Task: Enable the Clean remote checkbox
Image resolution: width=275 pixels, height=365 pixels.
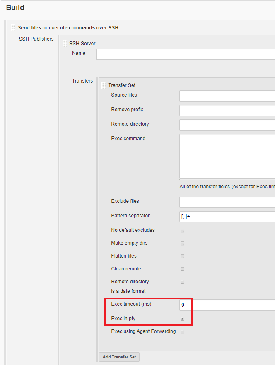Action: click(183, 269)
